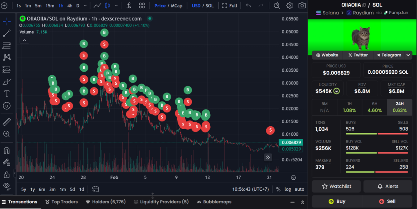Select the 15m timeframe
The image size is (417, 209).
pyautogui.click(x=50, y=6)
